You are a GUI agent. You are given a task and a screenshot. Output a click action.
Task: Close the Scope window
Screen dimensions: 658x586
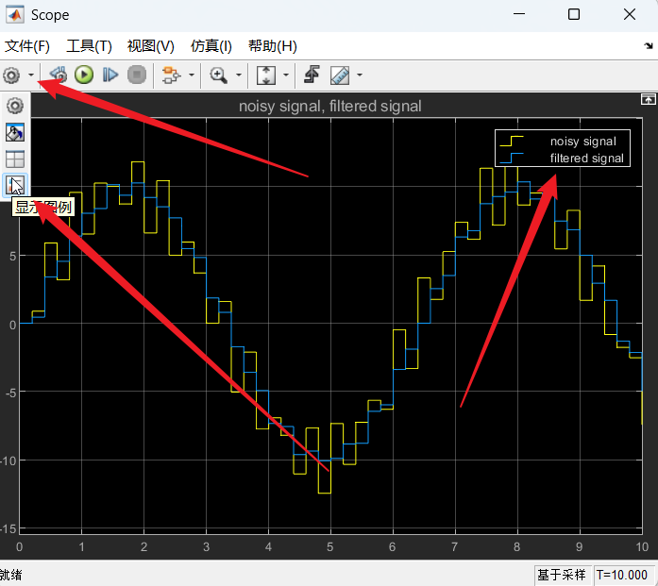pyautogui.click(x=630, y=14)
